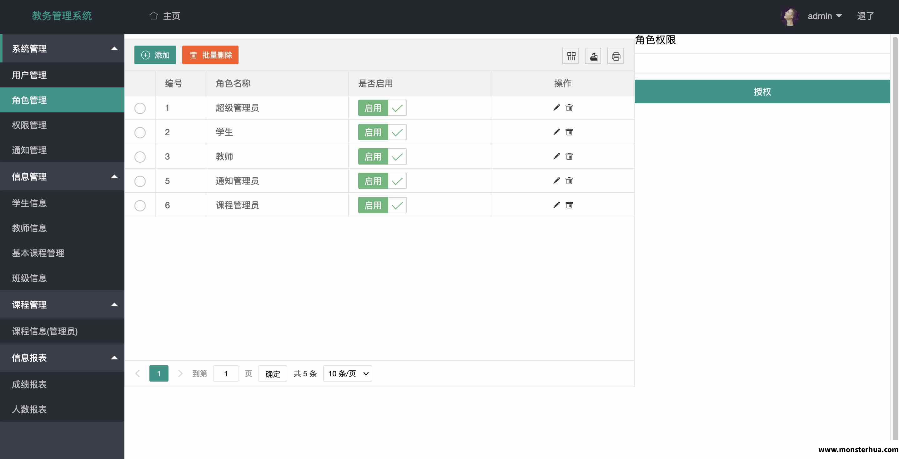Screen dimensions: 899x459
Task: Toggle the 启用 switch for 学生
Action: pyautogui.click(x=382, y=132)
